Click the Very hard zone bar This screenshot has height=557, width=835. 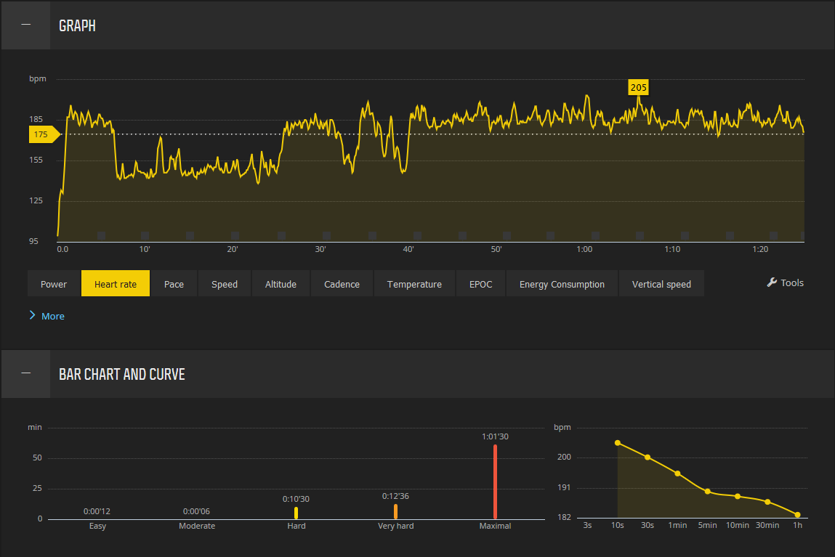pos(395,512)
